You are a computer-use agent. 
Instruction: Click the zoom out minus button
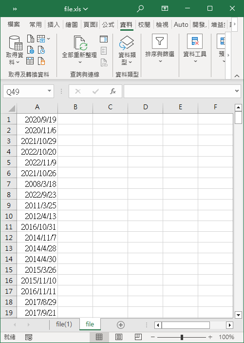click(153, 337)
